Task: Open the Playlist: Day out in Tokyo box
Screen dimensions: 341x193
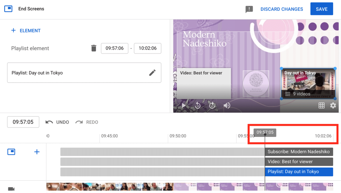Action: point(84,73)
